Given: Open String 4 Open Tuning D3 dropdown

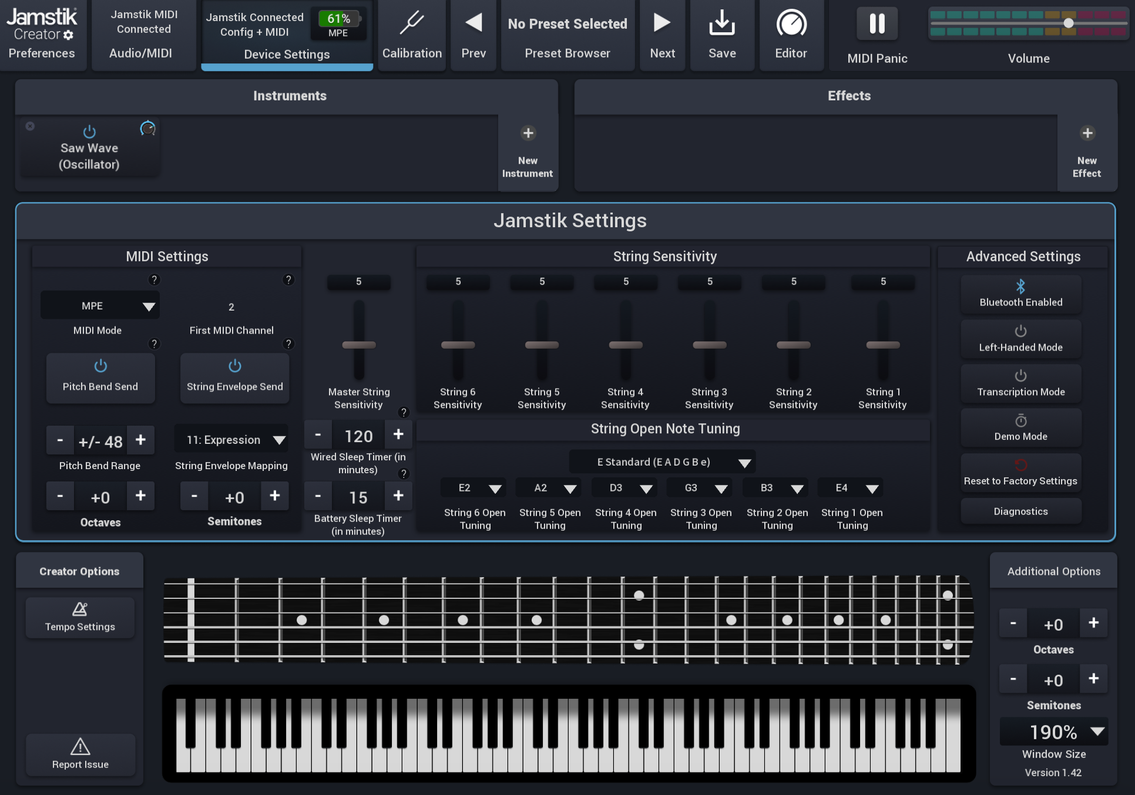Looking at the screenshot, I should click(624, 488).
